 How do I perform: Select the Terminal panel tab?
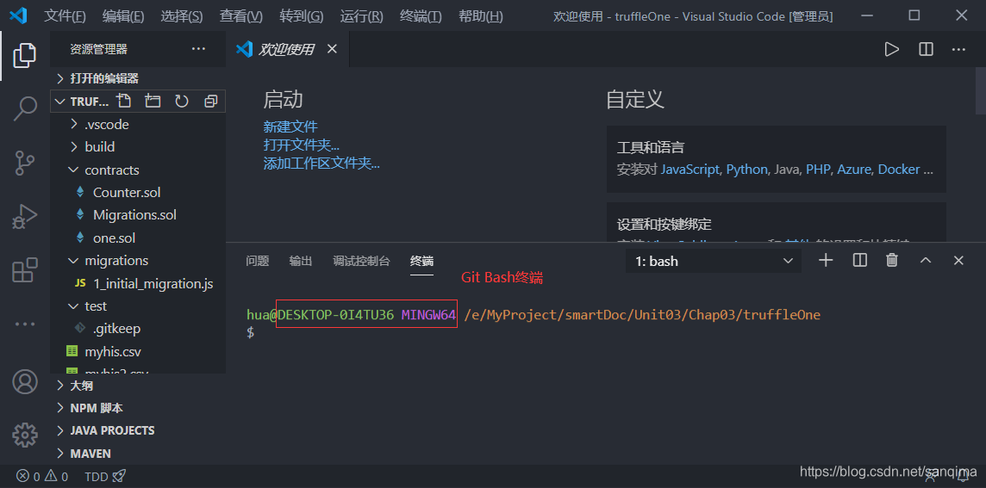[x=421, y=261]
